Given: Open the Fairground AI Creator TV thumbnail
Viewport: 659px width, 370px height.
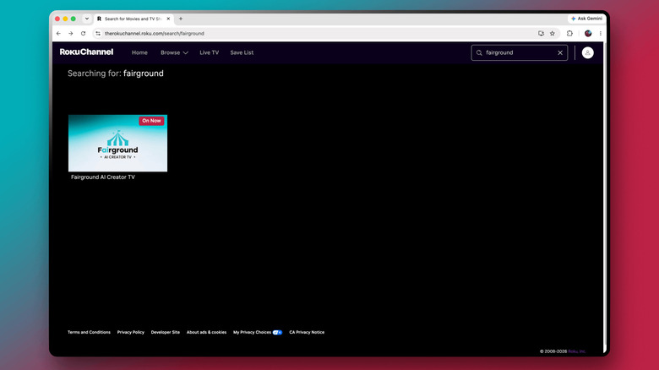Looking at the screenshot, I should tap(117, 143).
